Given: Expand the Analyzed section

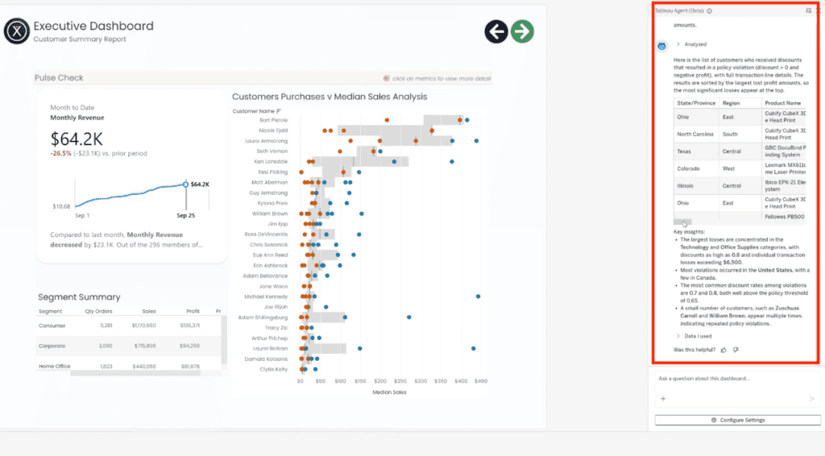Looking at the screenshot, I should point(691,44).
